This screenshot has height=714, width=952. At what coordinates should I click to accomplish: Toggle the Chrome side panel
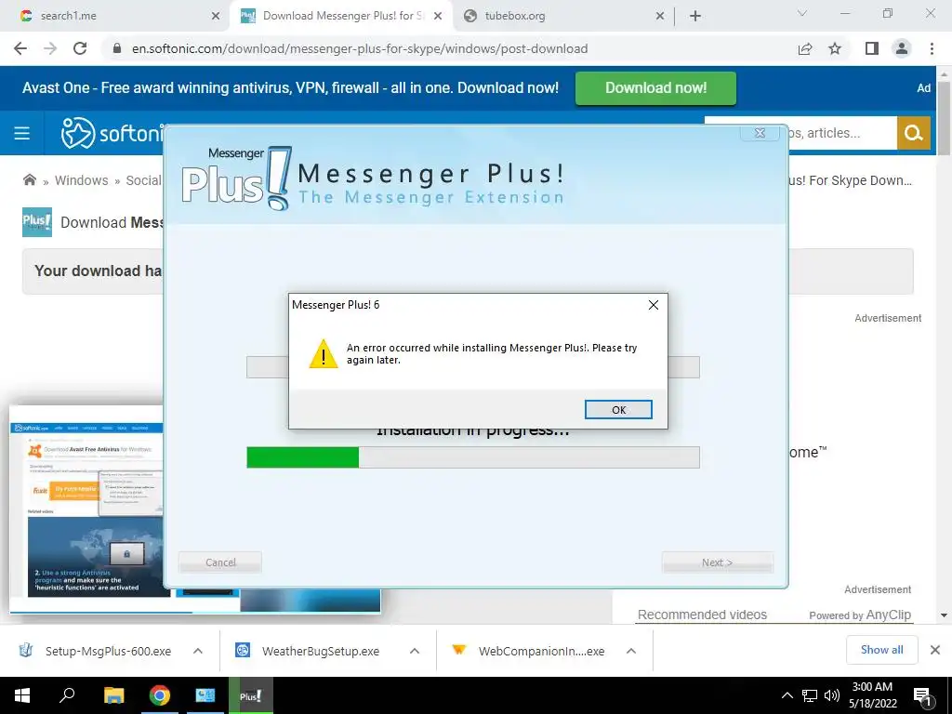(x=872, y=48)
